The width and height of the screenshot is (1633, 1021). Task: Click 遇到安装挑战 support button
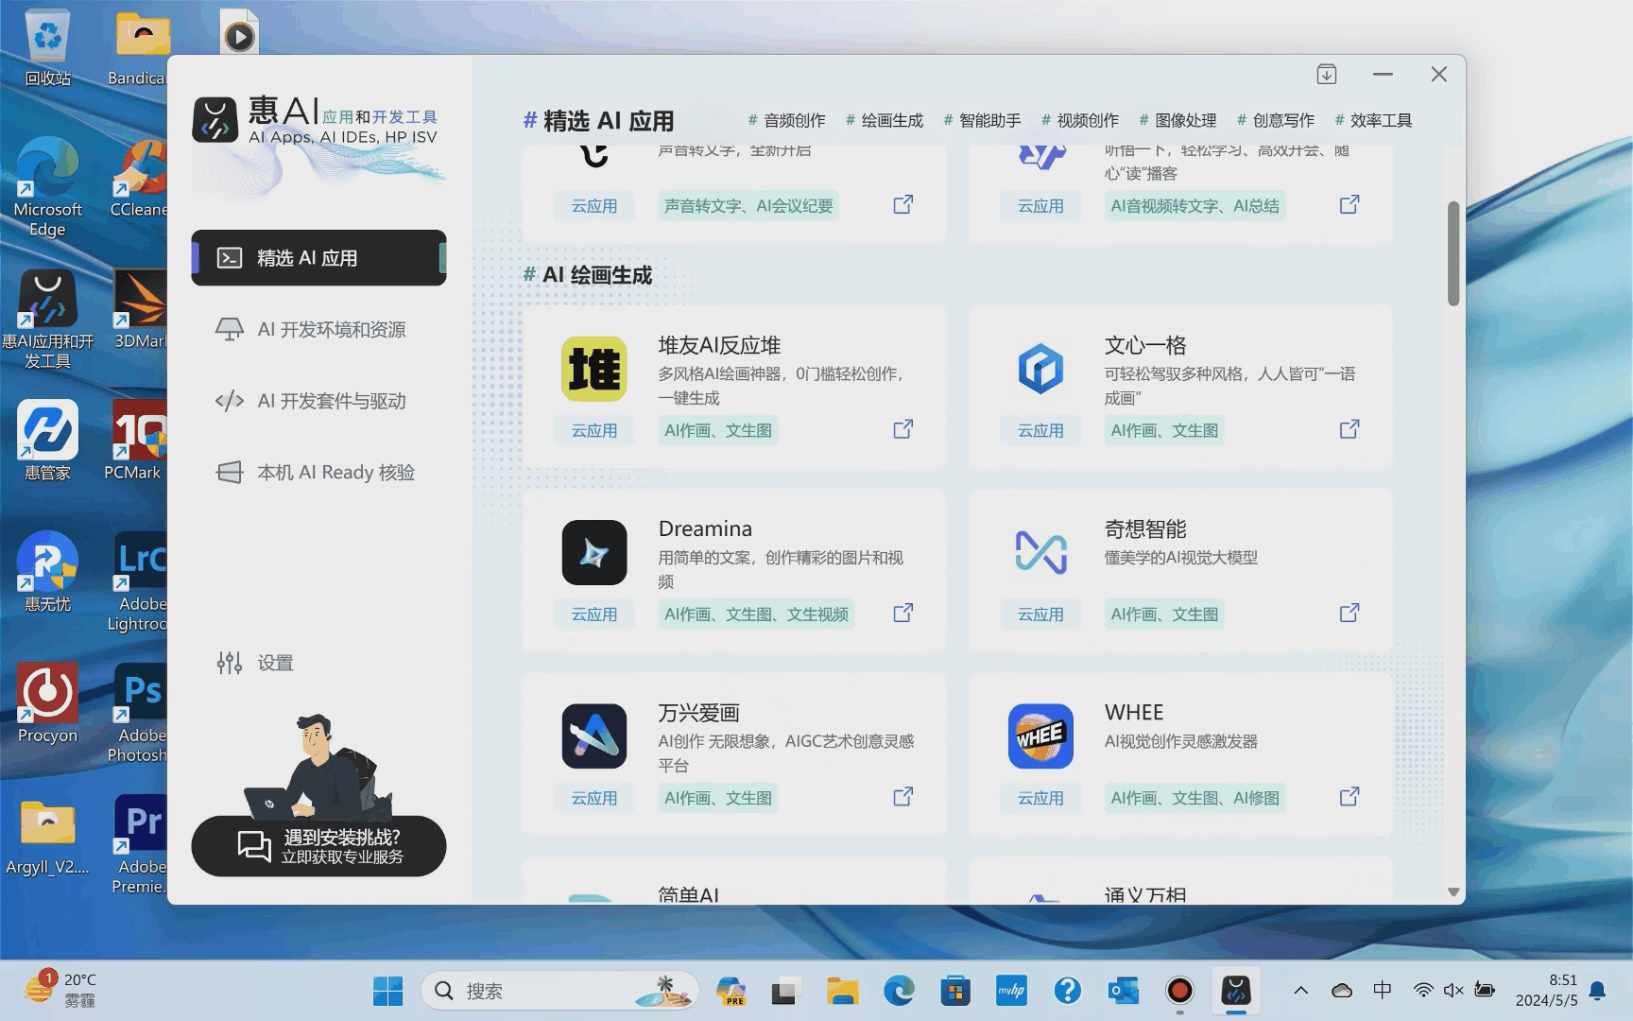318,846
